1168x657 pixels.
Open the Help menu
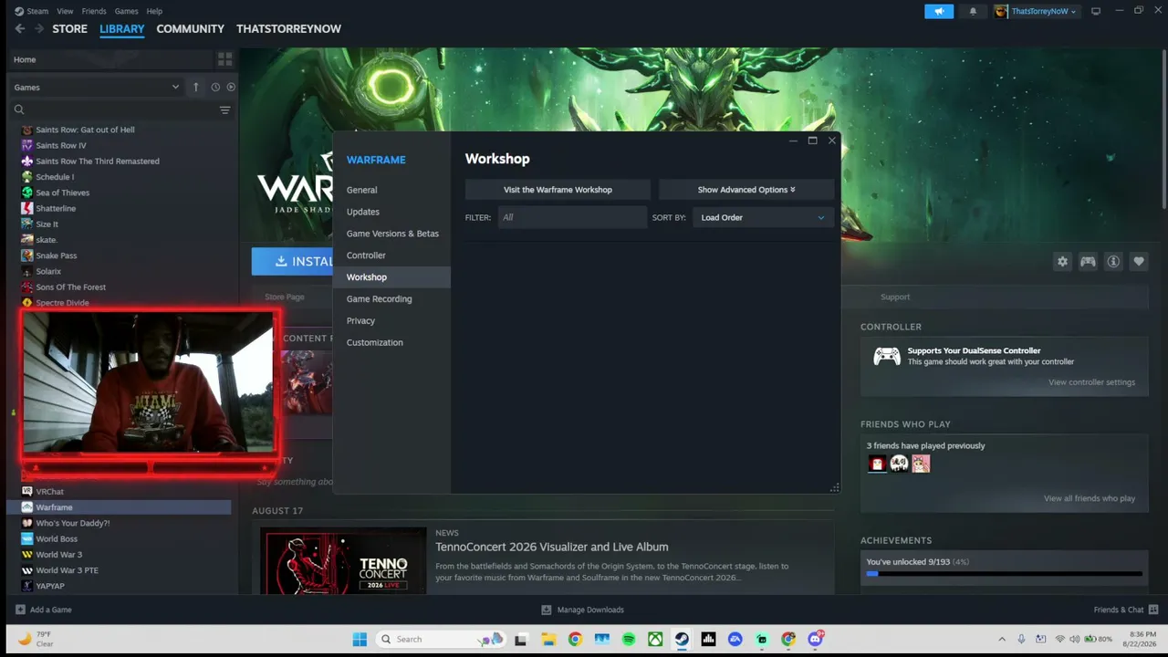[154, 11]
